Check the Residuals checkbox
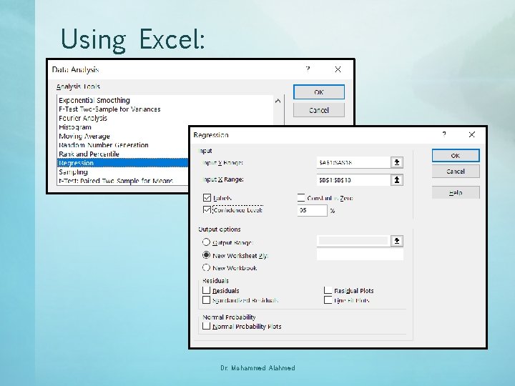 (206, 290)
